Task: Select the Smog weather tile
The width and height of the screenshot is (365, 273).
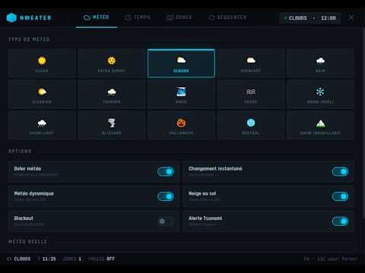Action: click(x=181, y=94)
